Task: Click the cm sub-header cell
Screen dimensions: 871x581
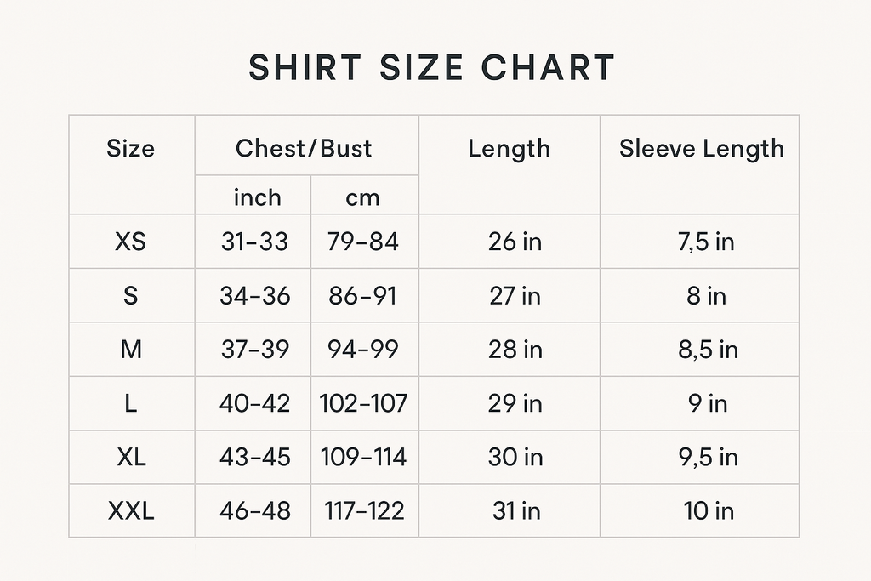Action: tap(362, 197)
